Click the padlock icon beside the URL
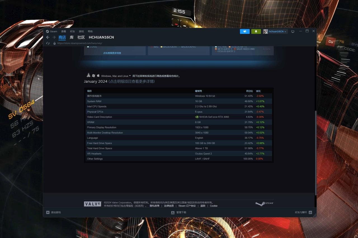Viewport: 358px width, 238px height. [55, 43]
